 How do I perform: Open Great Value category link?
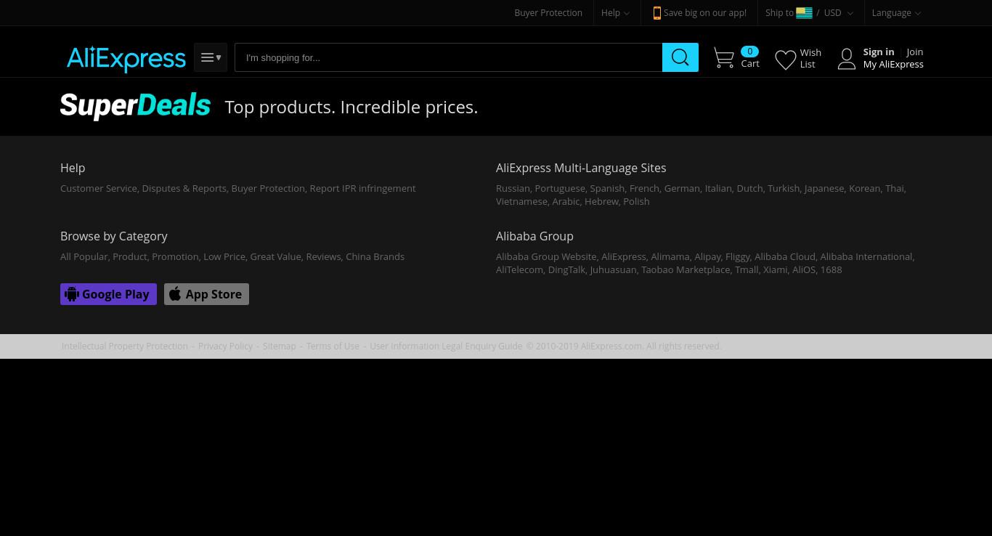pos(275,256)
